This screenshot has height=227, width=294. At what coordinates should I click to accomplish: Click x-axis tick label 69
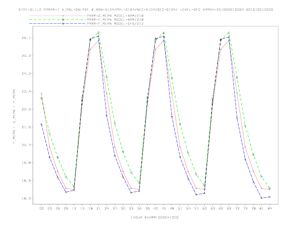229,208
